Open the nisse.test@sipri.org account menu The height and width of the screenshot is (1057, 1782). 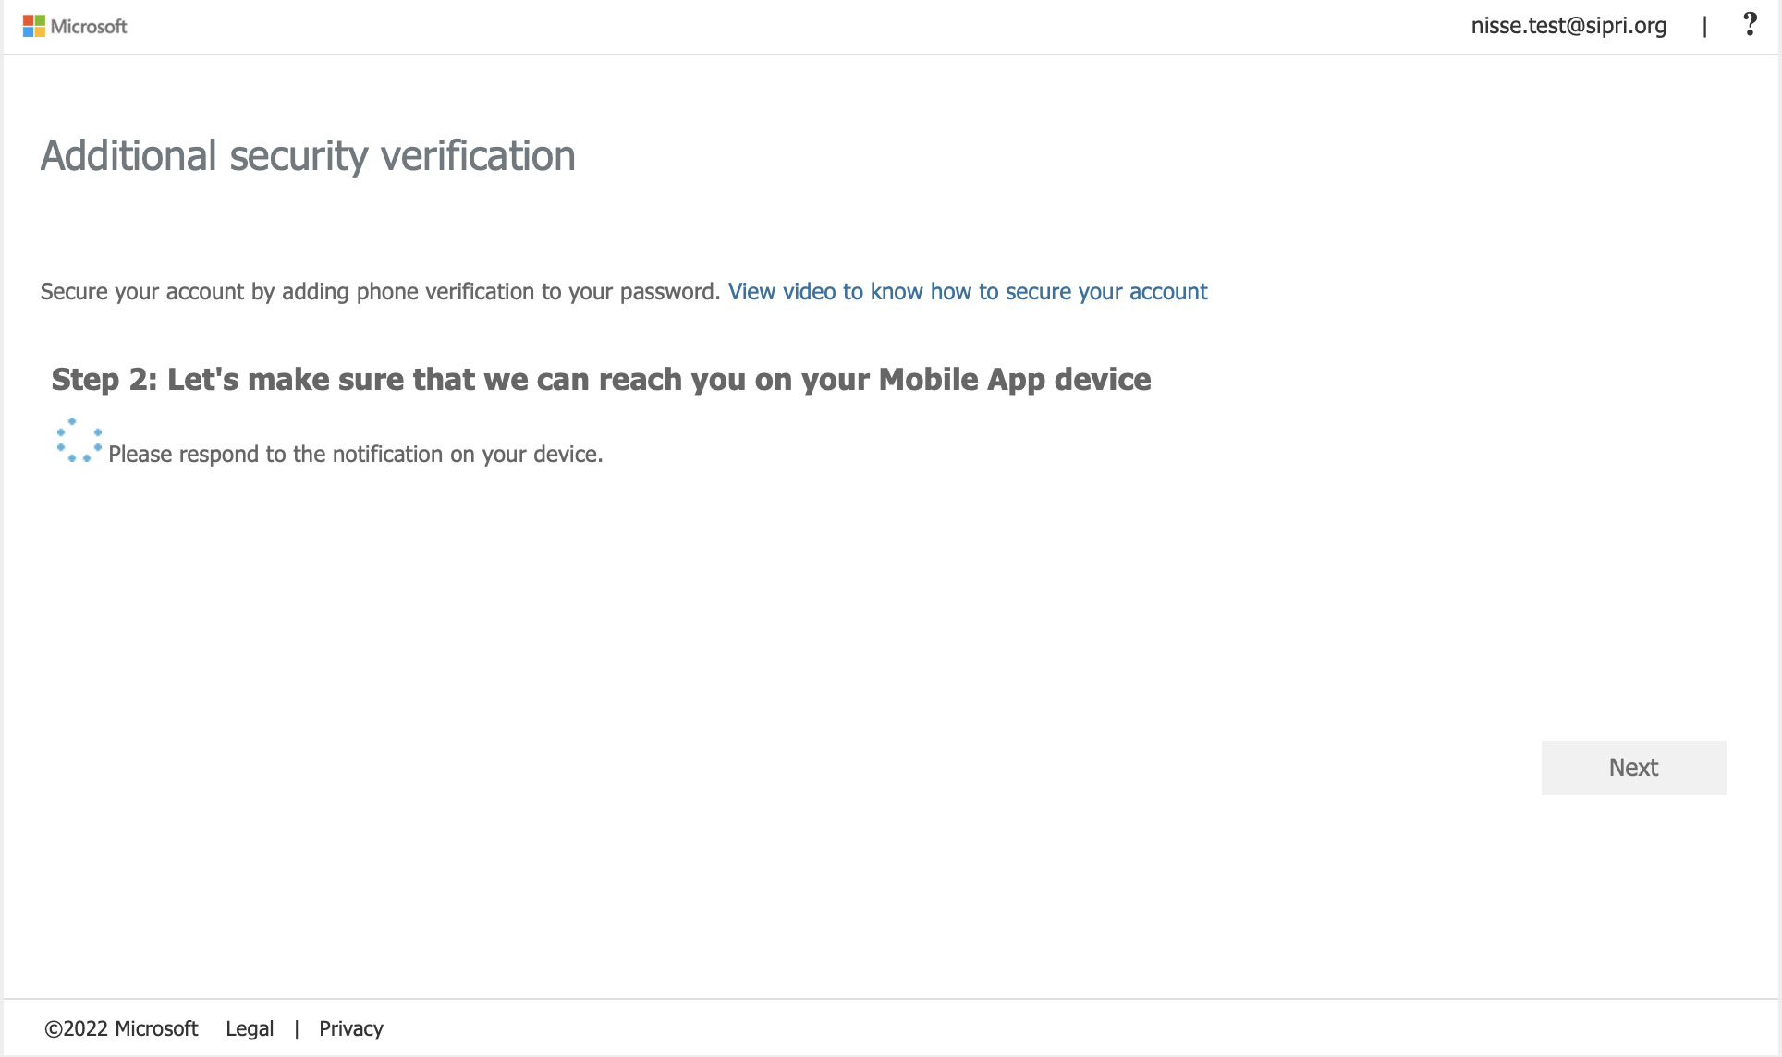pyautogui.click(x=1568, y=26)
